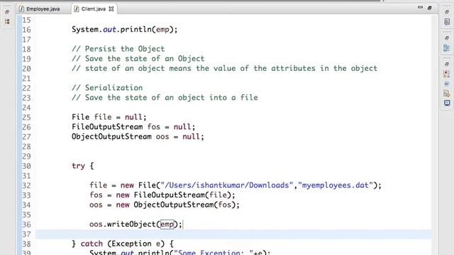Restore the left minimized view stack
The image size is (454, 255).
pos(7,12)
